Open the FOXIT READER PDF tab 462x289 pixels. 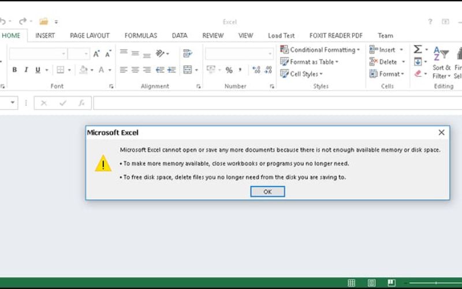click(336, 36)
